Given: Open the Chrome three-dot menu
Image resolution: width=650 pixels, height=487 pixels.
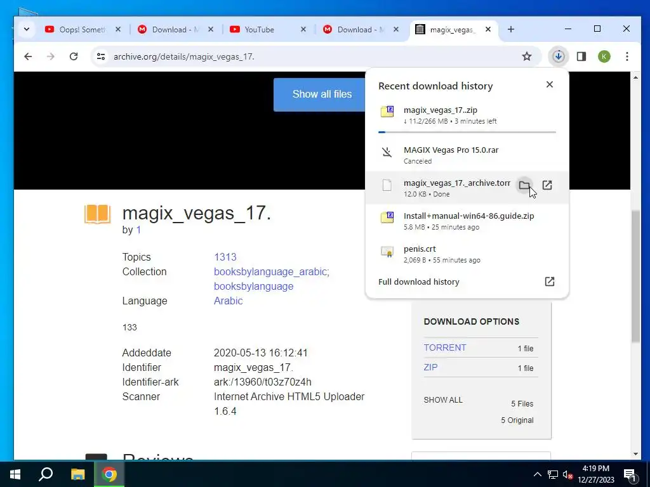Looking at the screenshot, I should (x=627, y=56).
